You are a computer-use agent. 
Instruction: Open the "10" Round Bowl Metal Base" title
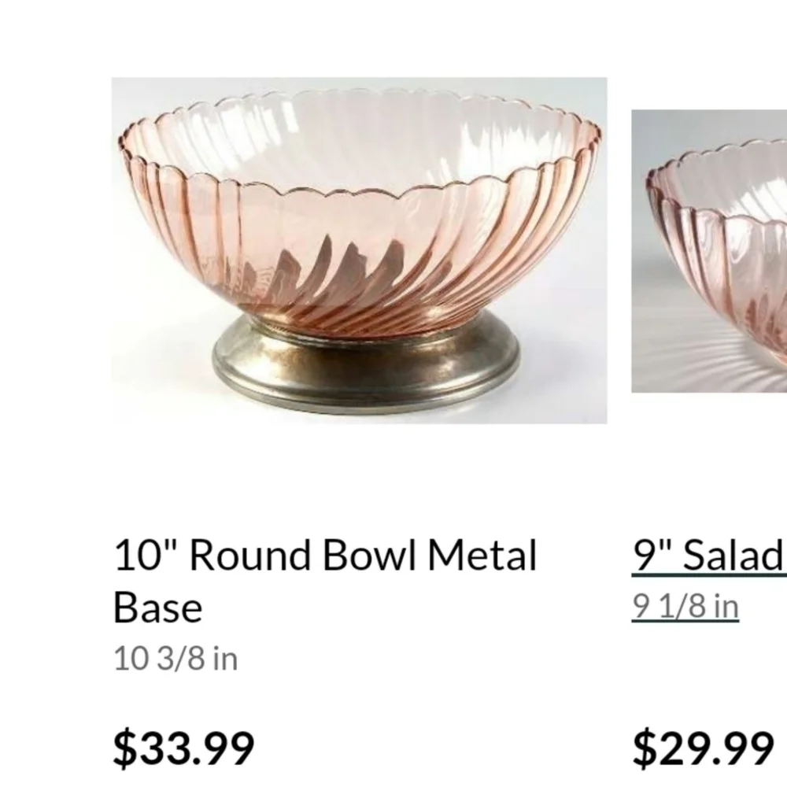click(325, 581)
